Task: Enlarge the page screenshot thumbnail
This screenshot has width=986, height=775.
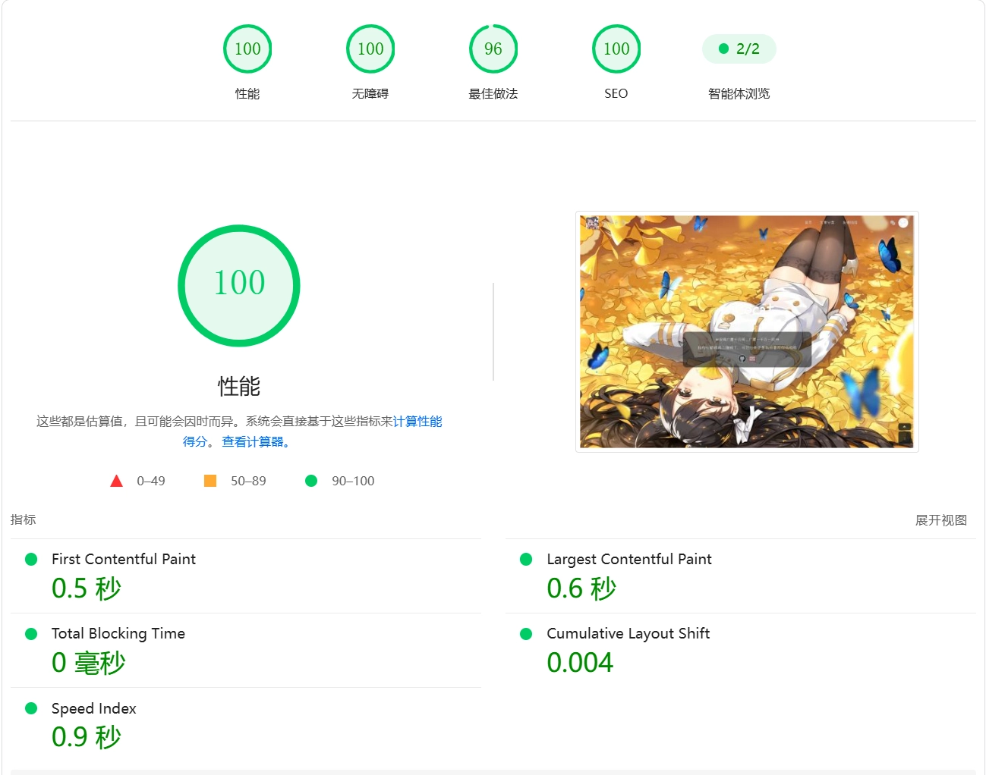Action: [x=747, y=331]
